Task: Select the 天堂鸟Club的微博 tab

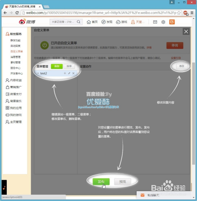Action: (x=22, y=7)
